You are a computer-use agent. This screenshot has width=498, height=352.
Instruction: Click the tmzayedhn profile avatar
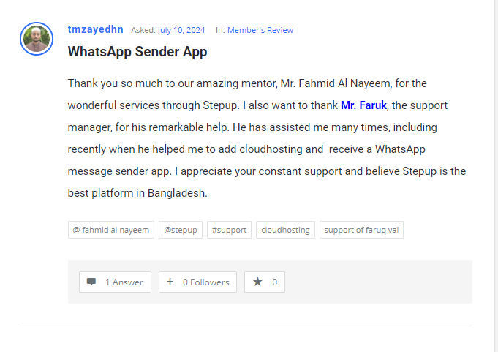[37, 39]
